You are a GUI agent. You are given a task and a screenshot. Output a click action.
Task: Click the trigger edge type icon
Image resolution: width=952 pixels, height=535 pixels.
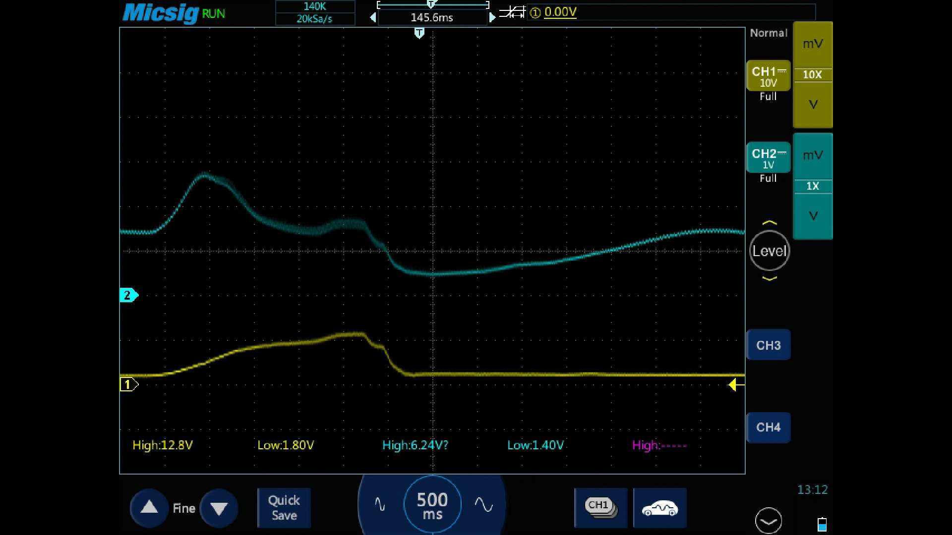pyautogui.click(x=512, y=12)
